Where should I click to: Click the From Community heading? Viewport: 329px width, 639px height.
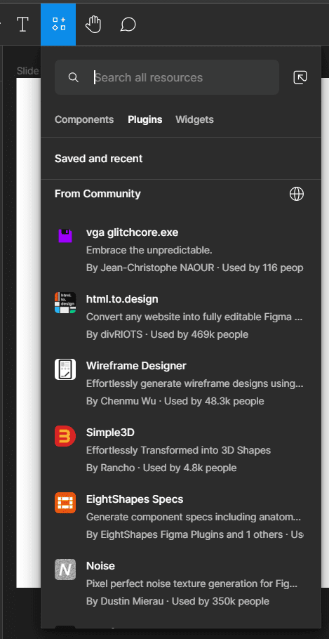[98, 194]
